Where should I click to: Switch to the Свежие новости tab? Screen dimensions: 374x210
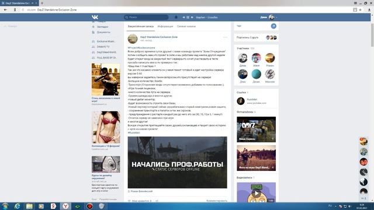pos(186,26)
